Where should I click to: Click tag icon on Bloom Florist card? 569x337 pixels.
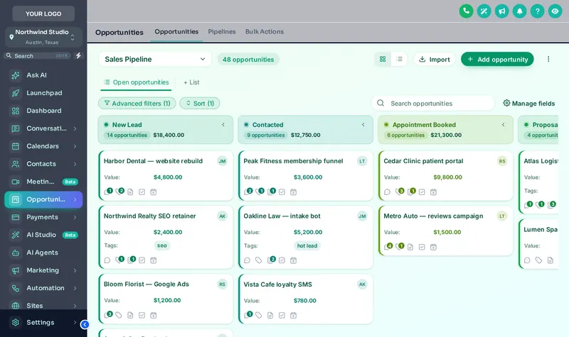click(x=119, y=315)
